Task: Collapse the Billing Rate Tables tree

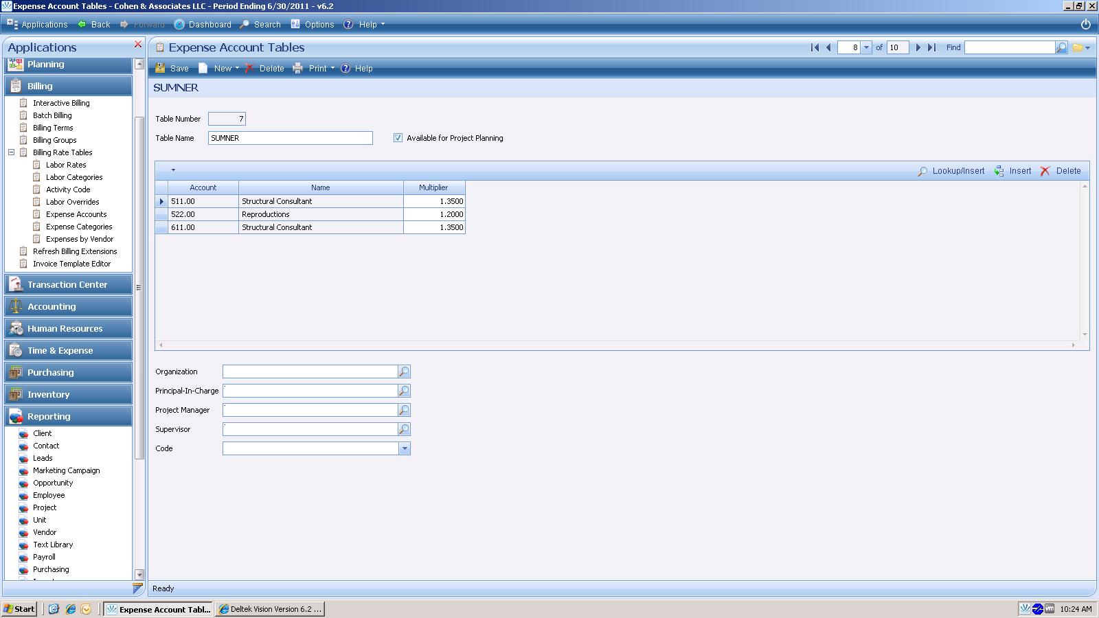Action: [x=12, y=152]
